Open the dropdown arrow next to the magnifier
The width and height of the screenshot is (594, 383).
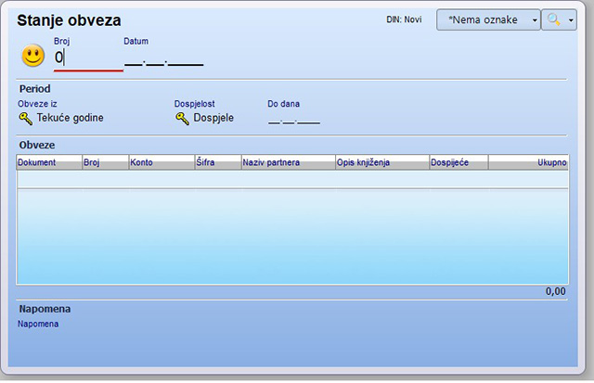pyautogui.click(x=571, y=20)
